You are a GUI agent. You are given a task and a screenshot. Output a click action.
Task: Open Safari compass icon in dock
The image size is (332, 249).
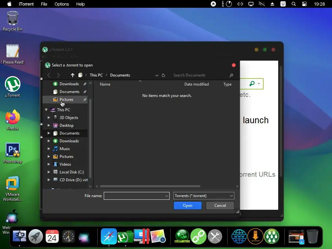coord(109,236)
